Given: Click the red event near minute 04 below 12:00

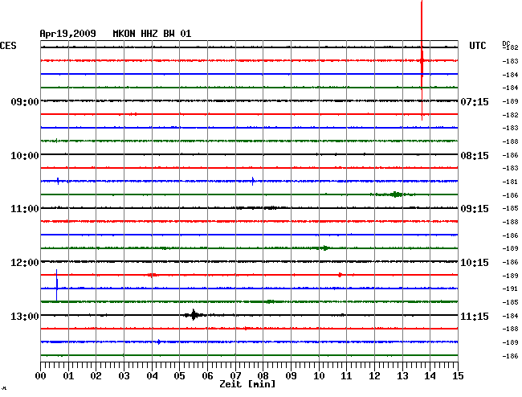Looking at the screenshot, I should (153, 275).
